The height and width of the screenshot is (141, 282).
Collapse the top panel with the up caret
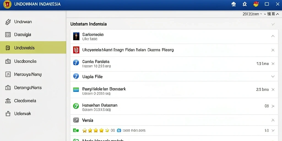click(278, 14)
